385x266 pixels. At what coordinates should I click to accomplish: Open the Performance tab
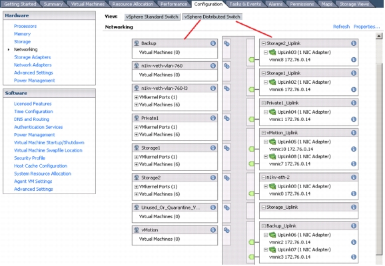(x=174, y=4)
